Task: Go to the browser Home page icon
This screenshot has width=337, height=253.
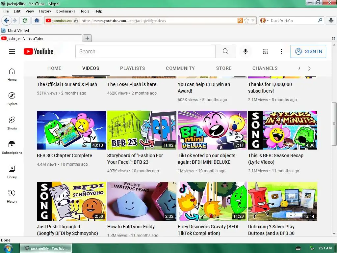Action: click(37, 20)
